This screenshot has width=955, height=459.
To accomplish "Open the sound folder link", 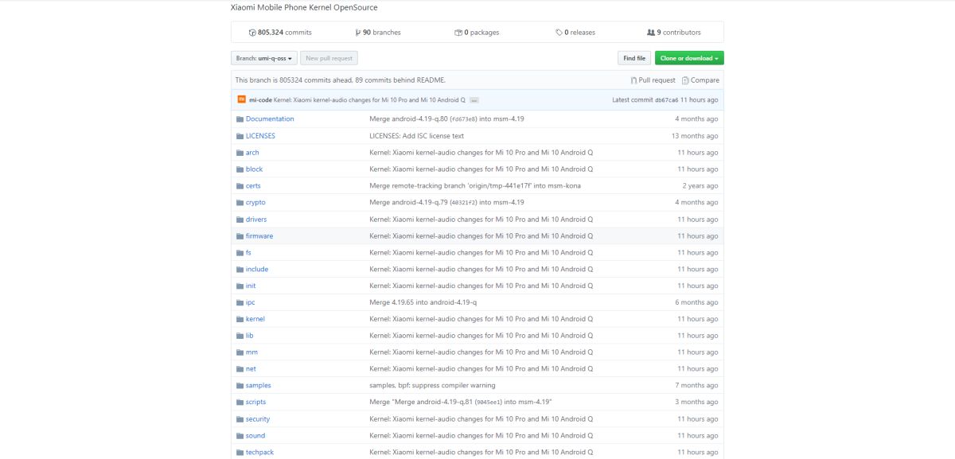I will pos(255,437).
